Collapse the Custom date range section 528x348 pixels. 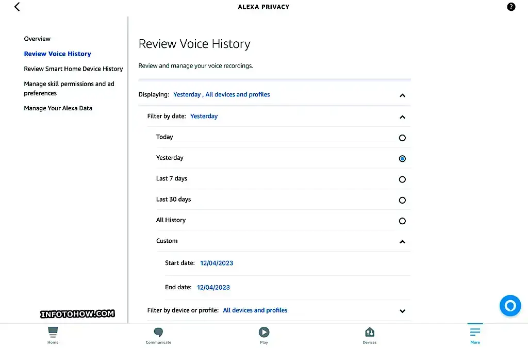click(x=402, y=242)
